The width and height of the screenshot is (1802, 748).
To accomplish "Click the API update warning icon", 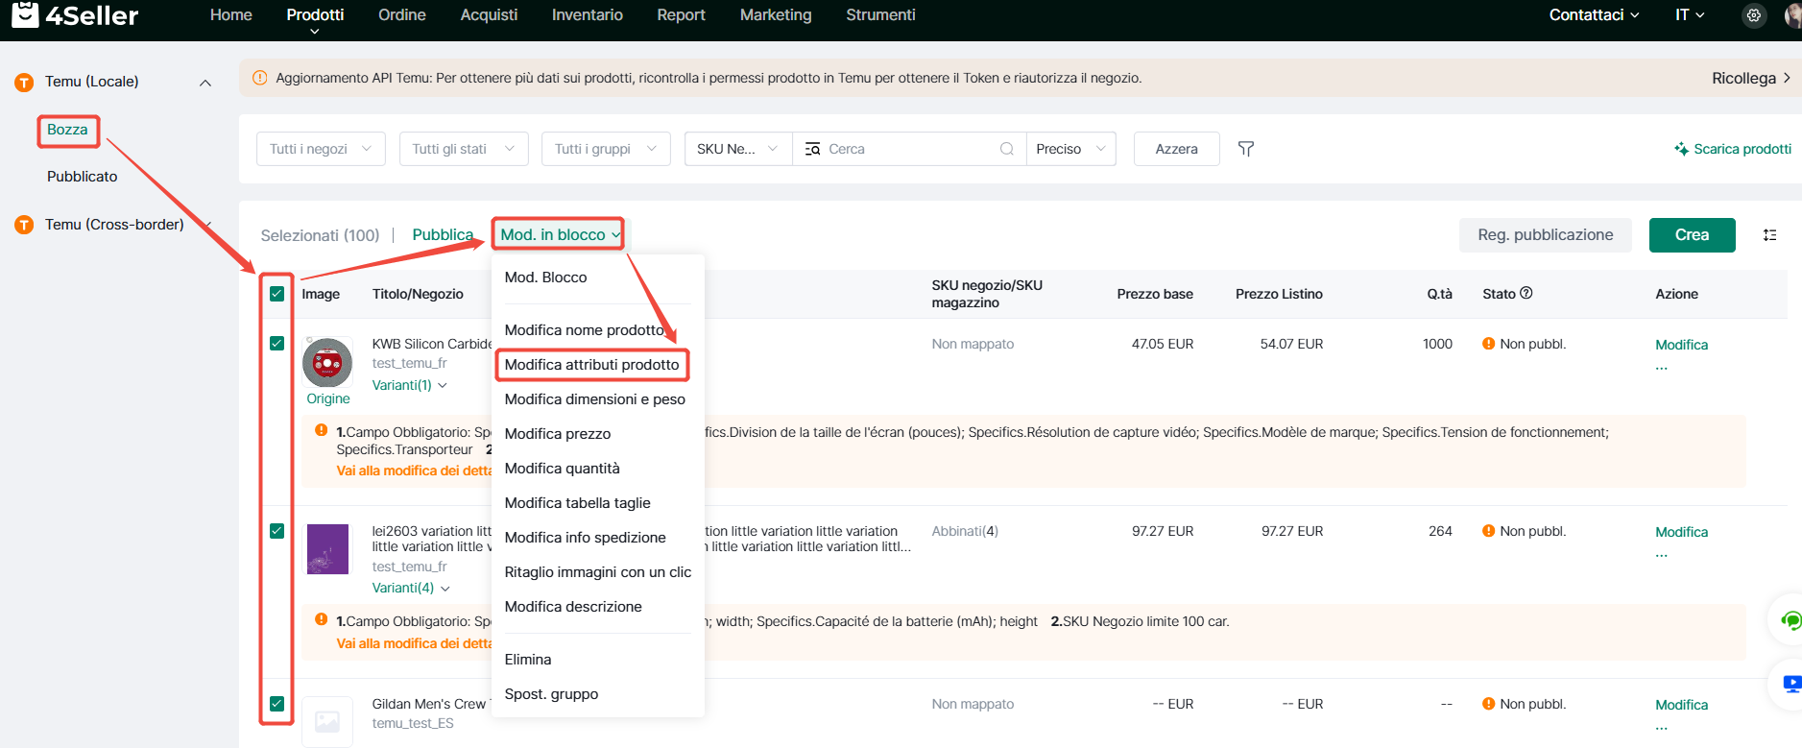I will point(259,78).
